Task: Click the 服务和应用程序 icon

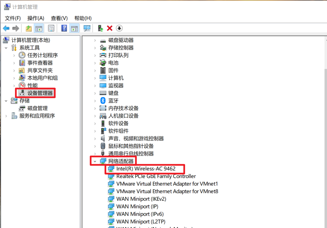Action: (14, 116)
